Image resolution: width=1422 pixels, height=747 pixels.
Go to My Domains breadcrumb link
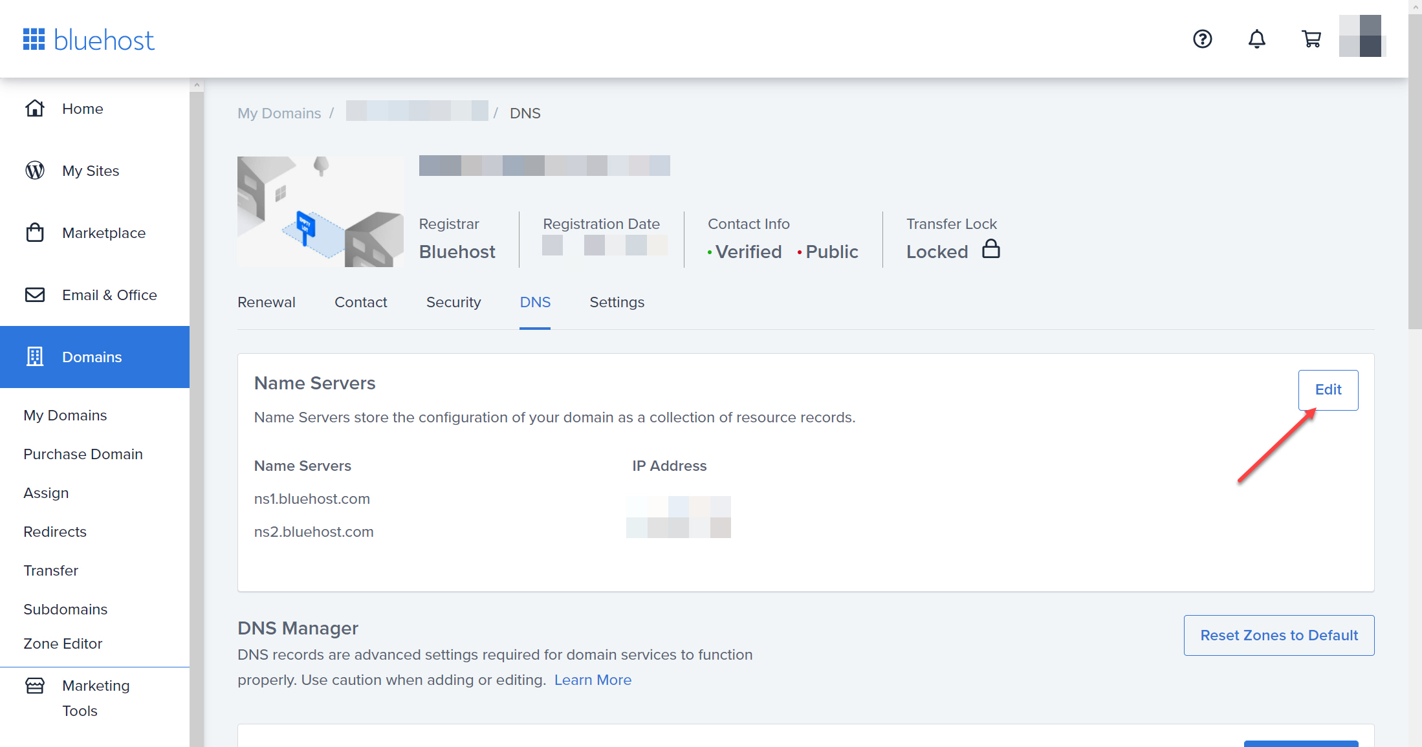pyautogui.click(x=279, y=113)
